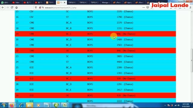
Task: Click '2222 - (Chance)' in row 31
Action: click(125, 101)
